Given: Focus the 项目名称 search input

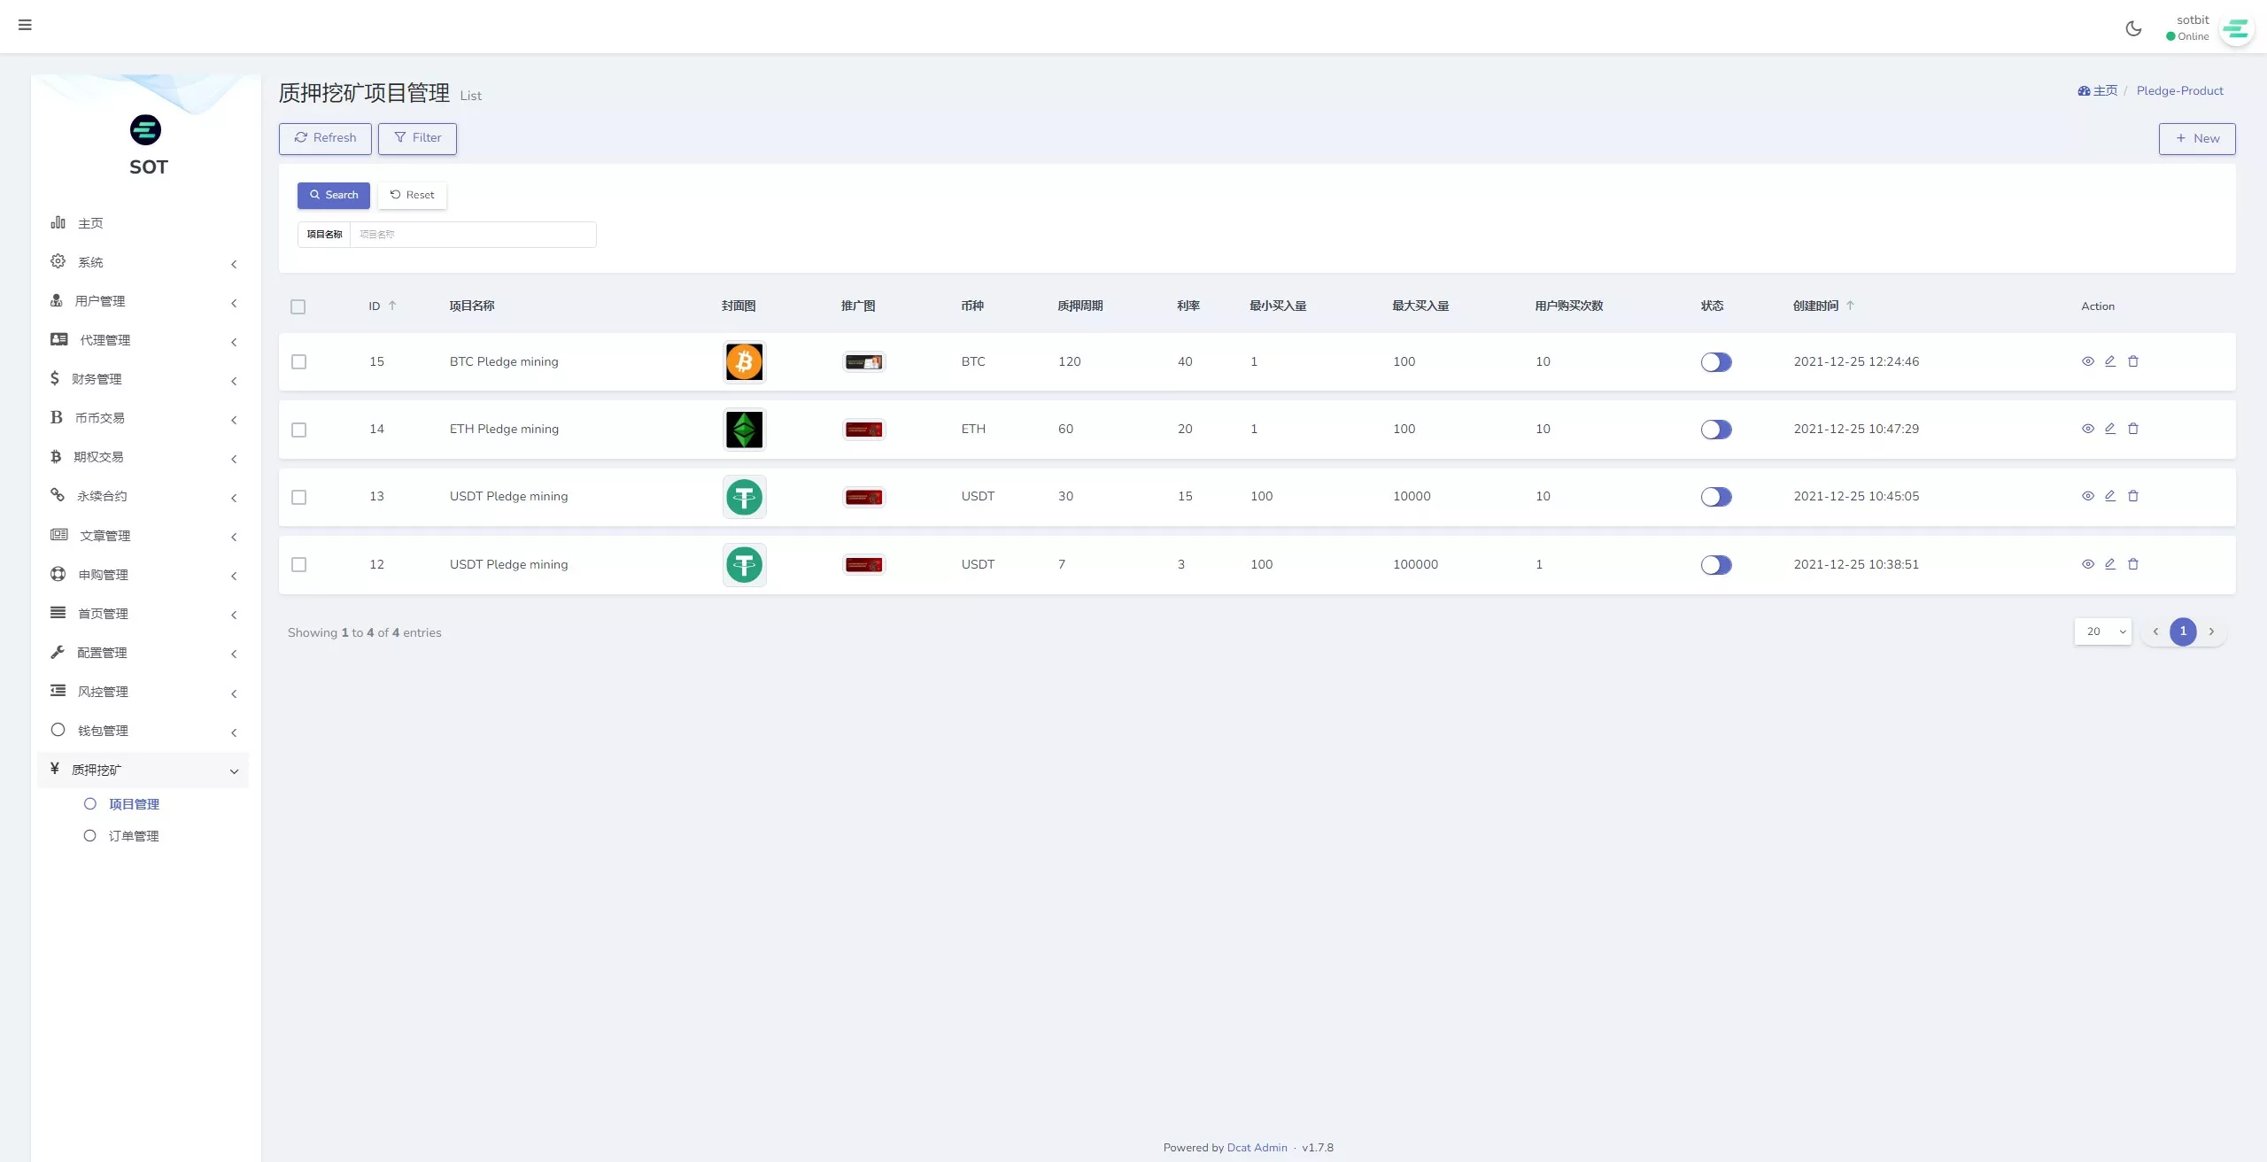Looking at the screenshot, I should point(472,235).
